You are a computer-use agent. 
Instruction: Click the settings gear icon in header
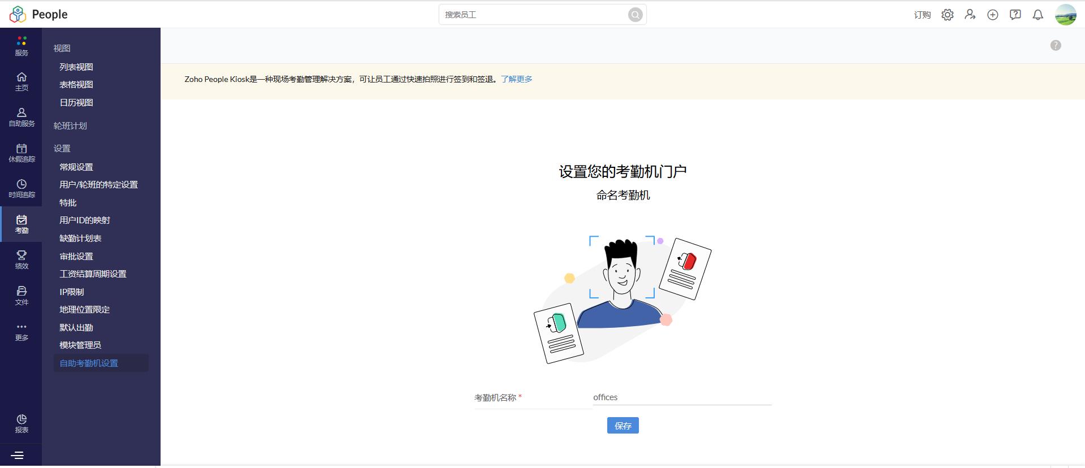(x=947, y=15)
